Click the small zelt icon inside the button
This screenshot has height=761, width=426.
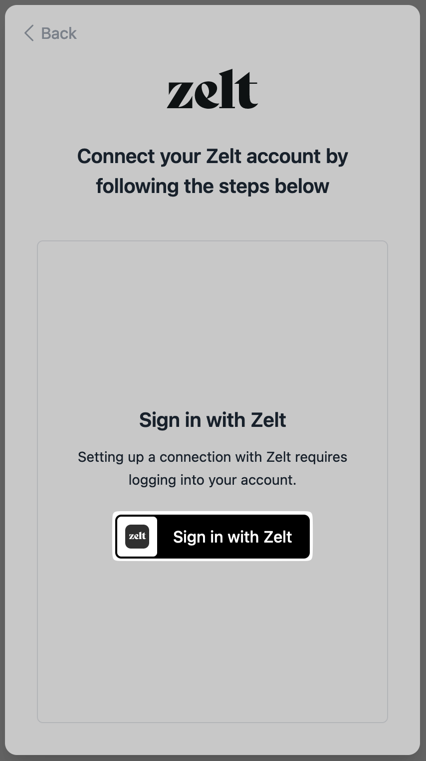(x=137, y=537)
